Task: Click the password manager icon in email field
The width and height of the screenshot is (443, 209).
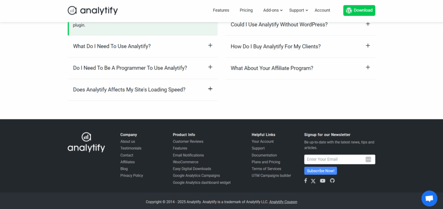Action: pos(368,159)
